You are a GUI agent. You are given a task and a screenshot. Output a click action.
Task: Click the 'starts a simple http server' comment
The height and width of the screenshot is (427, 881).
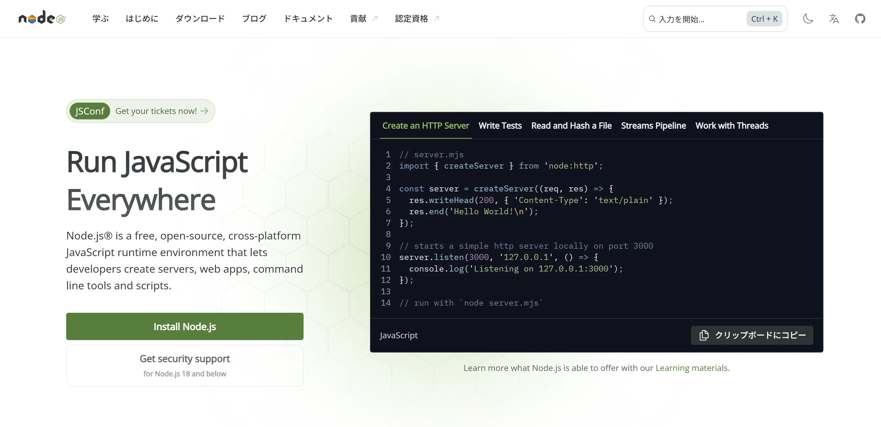[526, 246]
